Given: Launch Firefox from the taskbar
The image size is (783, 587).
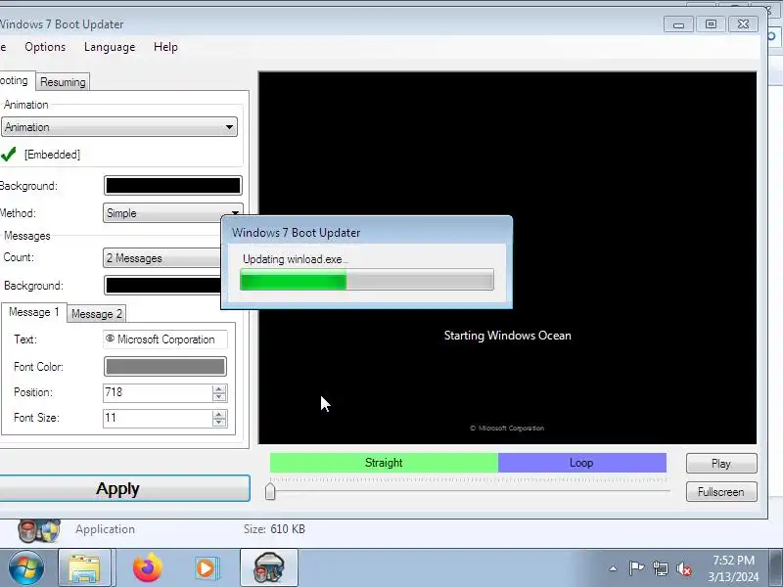Looking at the screenshot, I should point(148,568).
